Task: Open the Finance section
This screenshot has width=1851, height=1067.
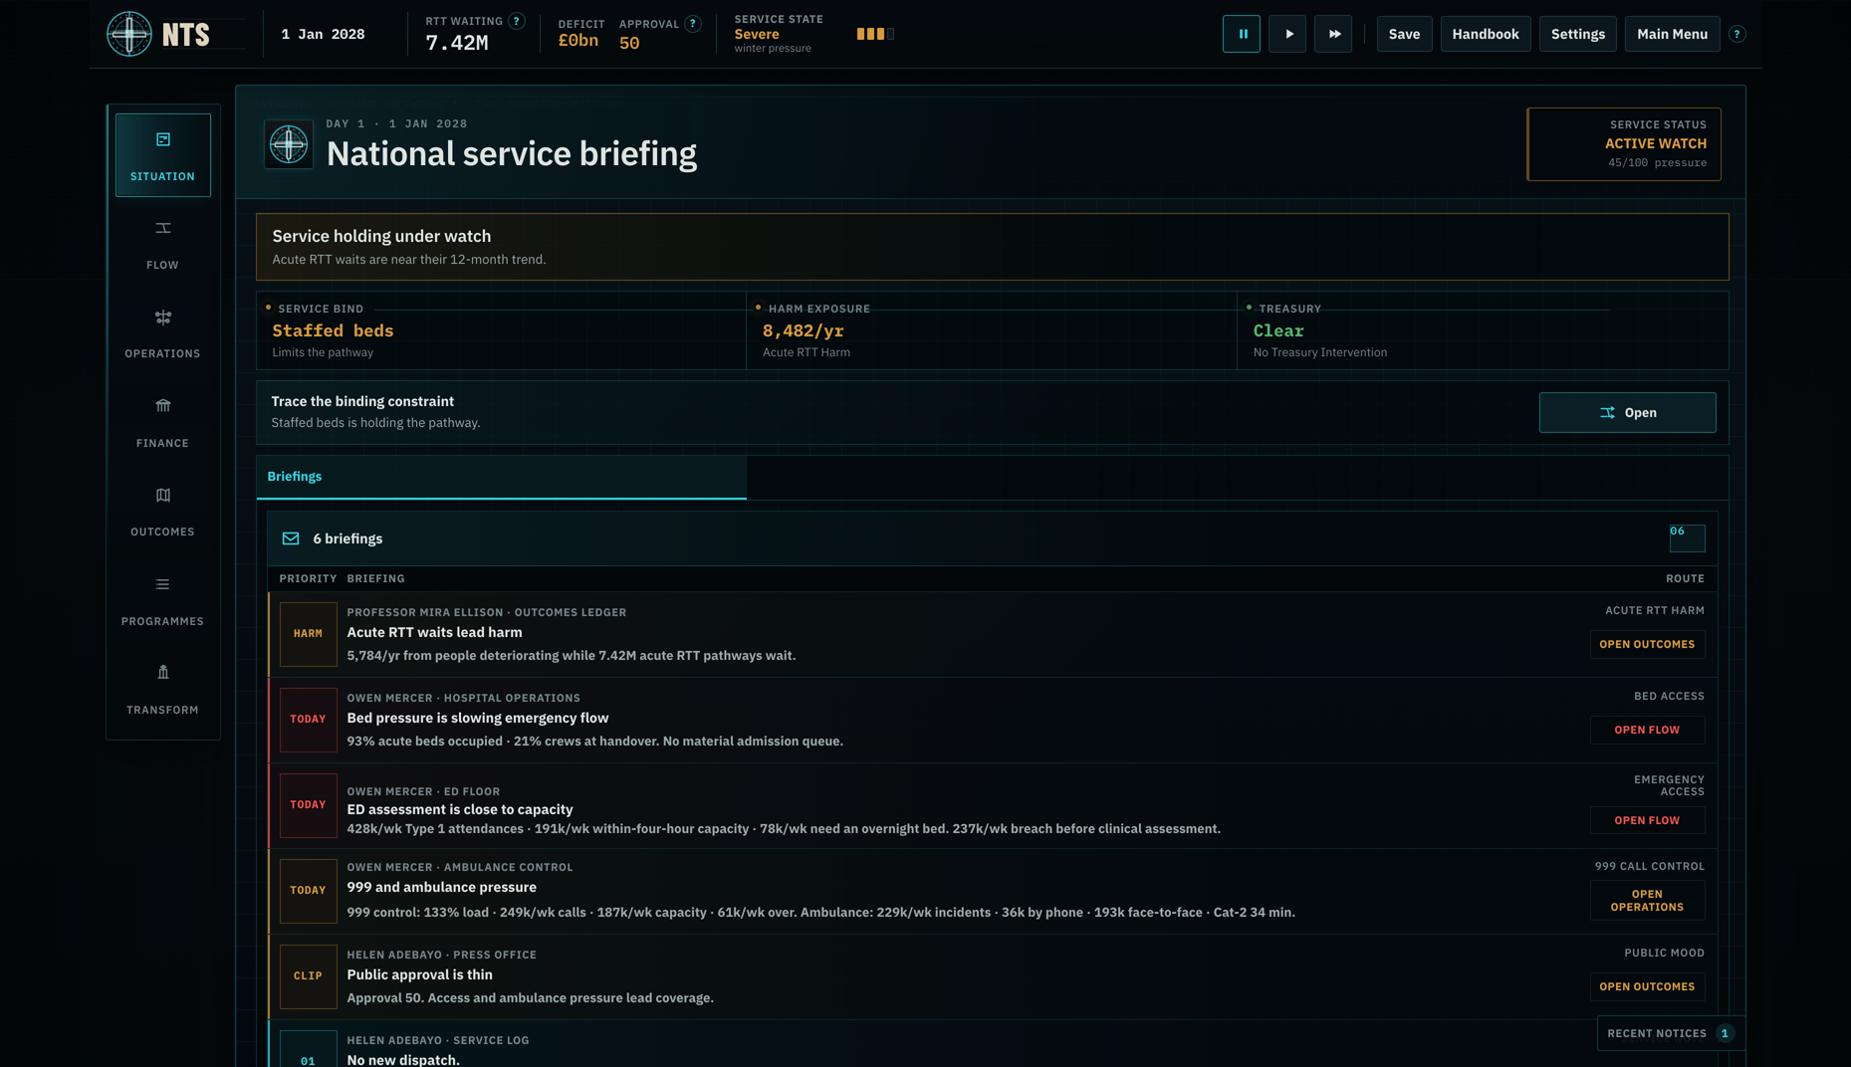Action: 163,422
